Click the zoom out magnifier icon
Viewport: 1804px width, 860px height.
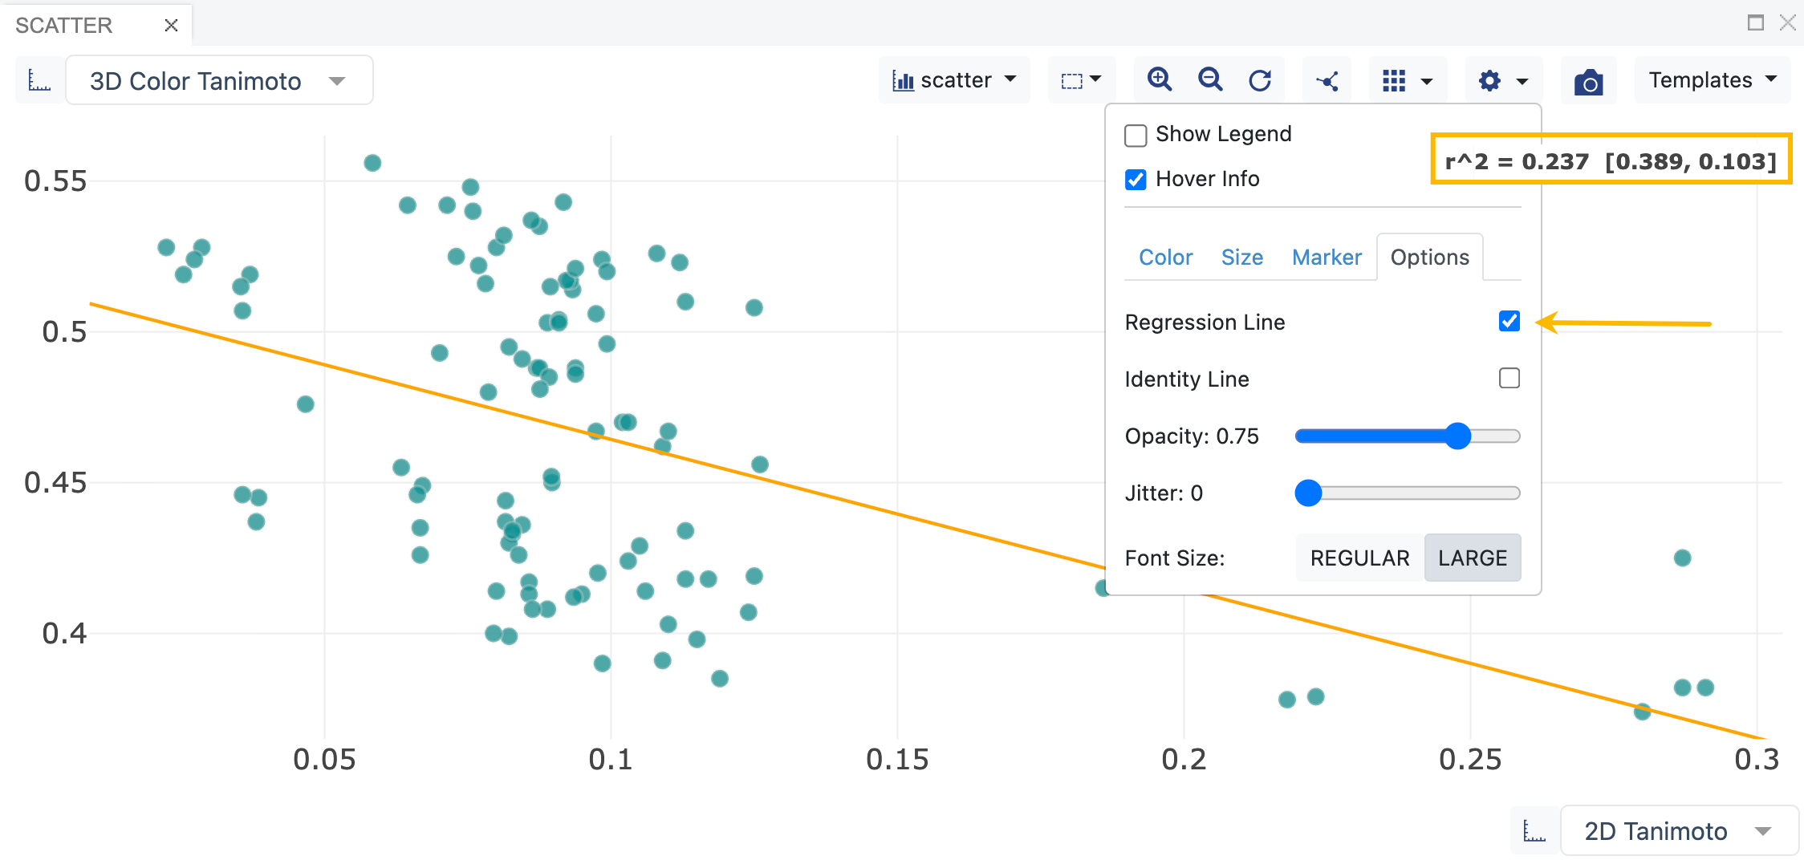(x=1209, y=80)
